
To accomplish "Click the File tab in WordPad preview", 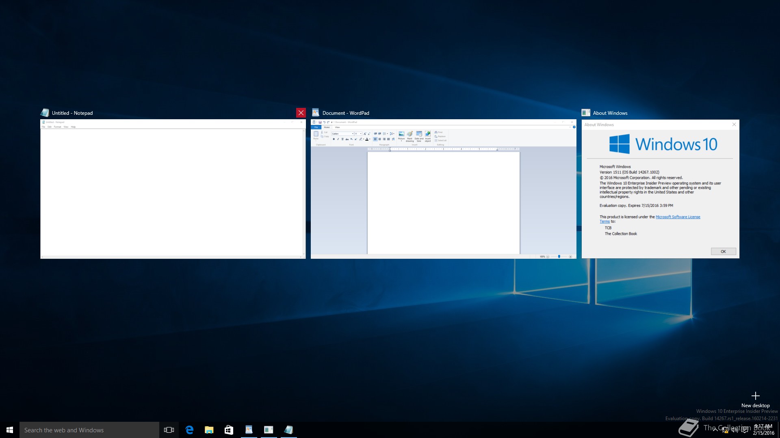I will point(316,127).
